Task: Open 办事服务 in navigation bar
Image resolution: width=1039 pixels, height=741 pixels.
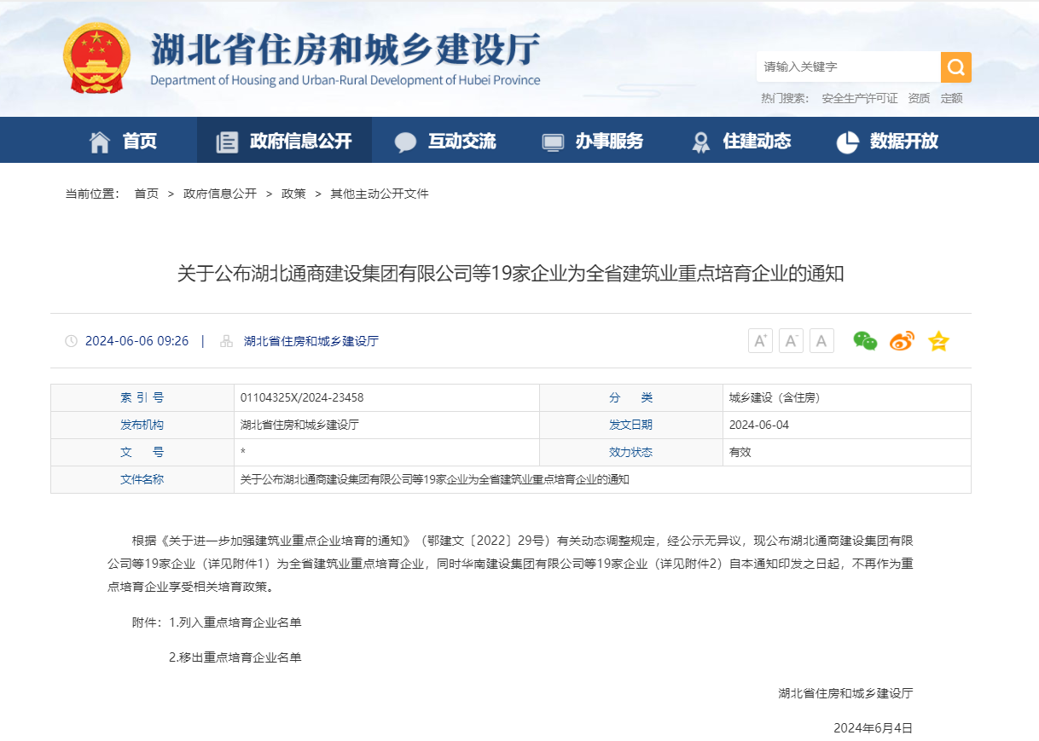Action: 593,141
